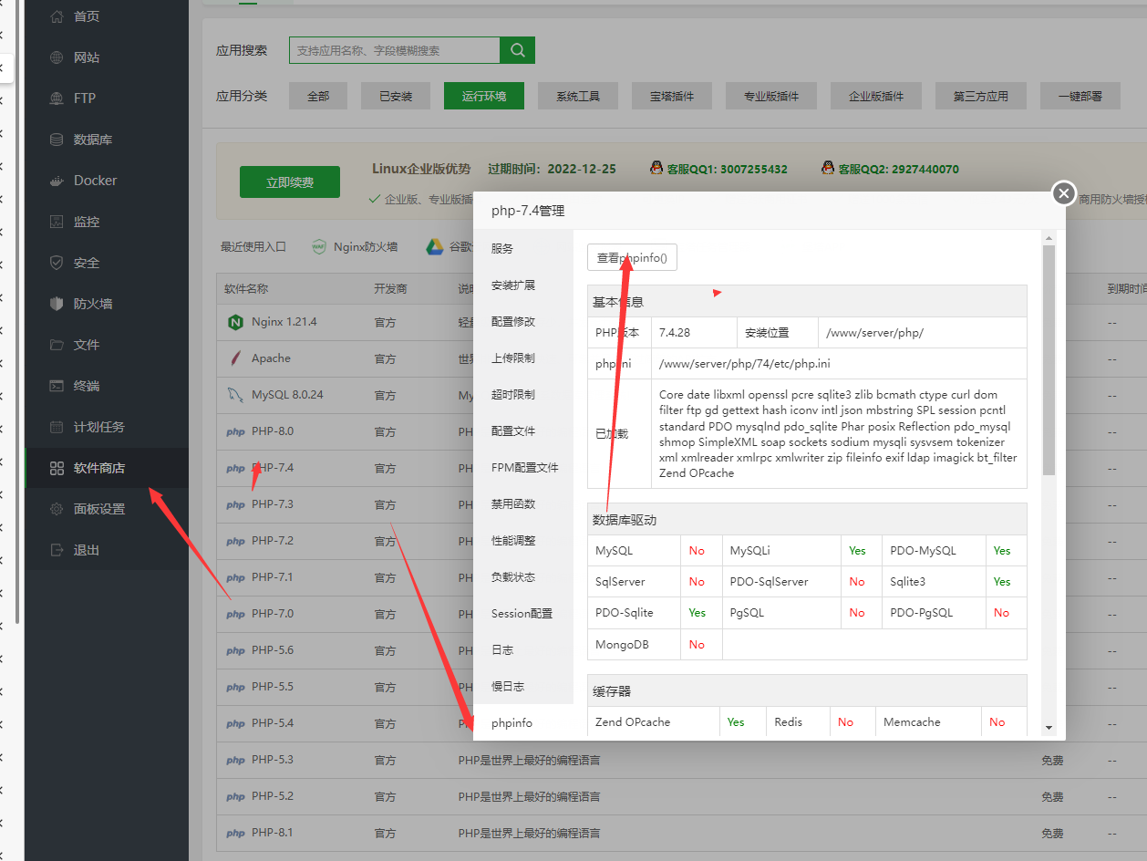Close the php-7.4管理 dialog
This screenshot has width=1147, height=861.
[x=1063, y=192]
